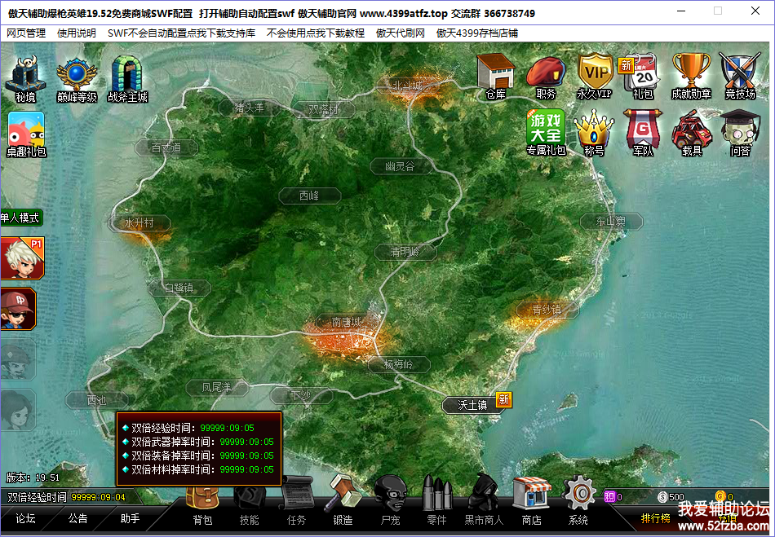The image size is (775, 537).
Task: Click the 永久VIP shield icon
Action: [x=594, y=76]
